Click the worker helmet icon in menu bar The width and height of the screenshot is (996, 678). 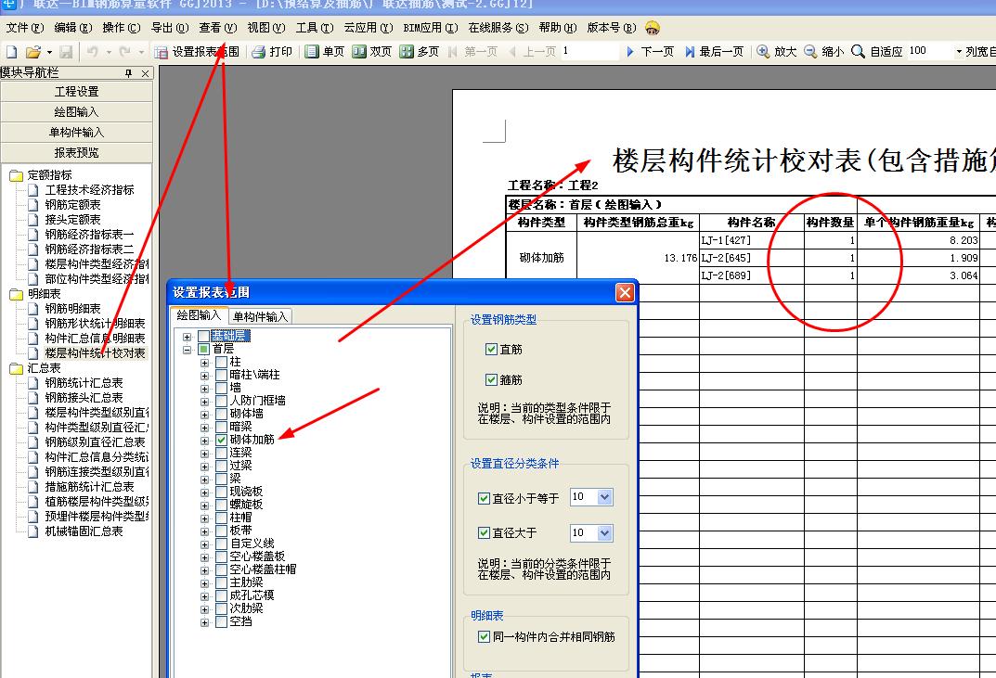[x=653, y=28]
